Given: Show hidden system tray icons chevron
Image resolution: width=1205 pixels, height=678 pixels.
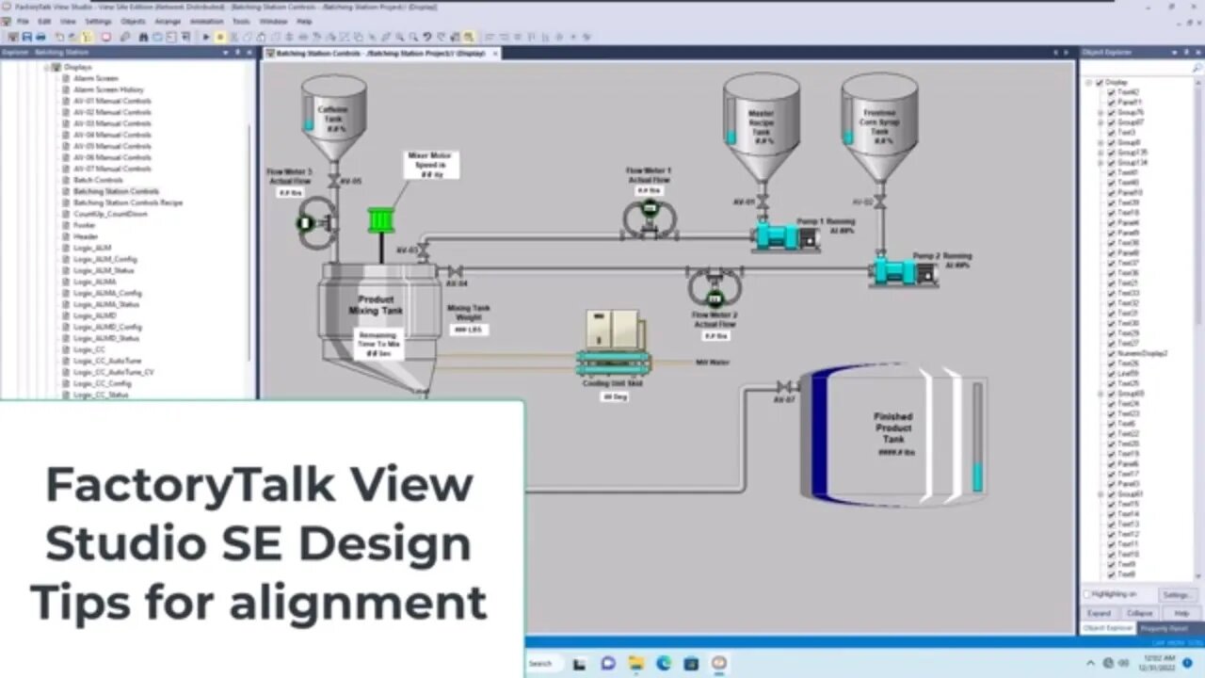Looking at the screenshot, I should [x=1091, y=663].
